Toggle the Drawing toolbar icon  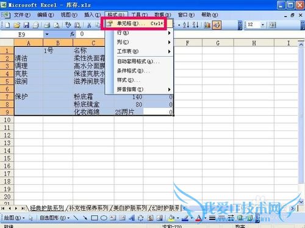pos(217,25)
